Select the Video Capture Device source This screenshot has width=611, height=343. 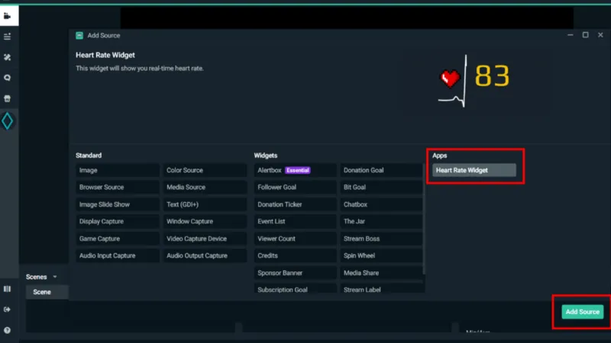(205, 239)
